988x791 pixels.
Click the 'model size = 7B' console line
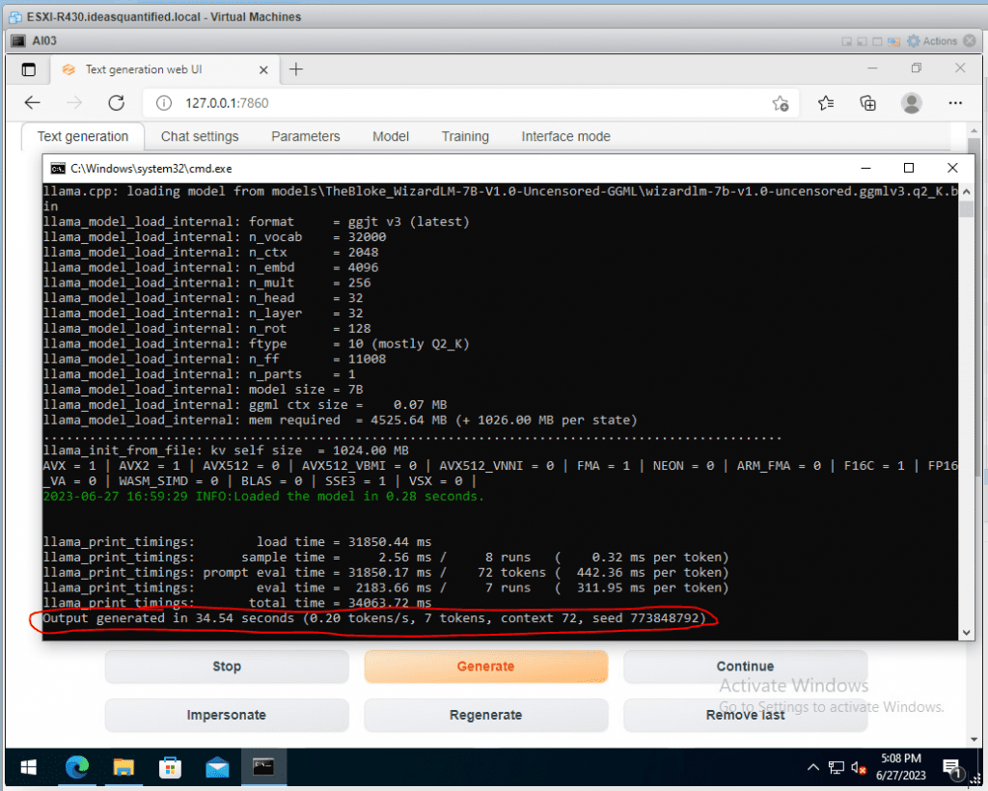(x=203, y=390)
